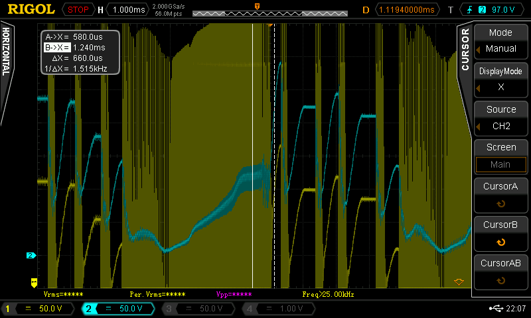Click the channel 2 DC coupling symbol
The image size is (531, 318).
tap(109, 309)
